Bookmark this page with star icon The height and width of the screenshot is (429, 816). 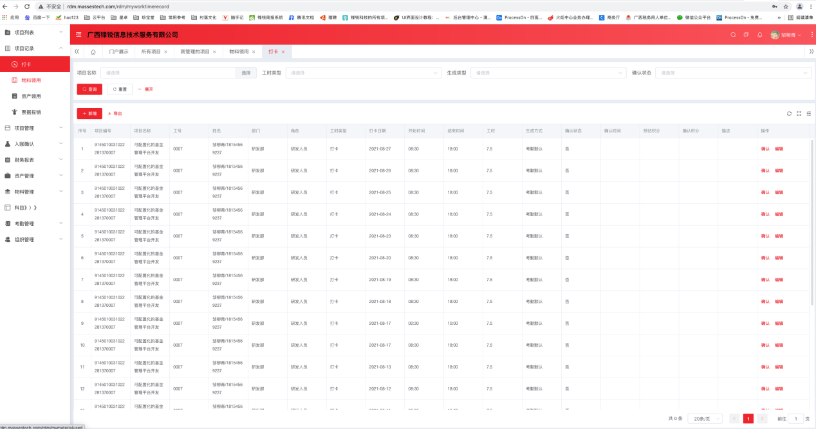click(x=786, y=6)
